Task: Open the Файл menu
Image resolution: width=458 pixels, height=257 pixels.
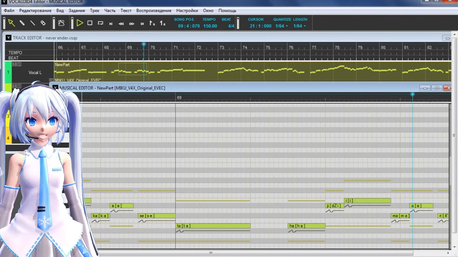Action: pyautogui.click(x=9, y=11)
